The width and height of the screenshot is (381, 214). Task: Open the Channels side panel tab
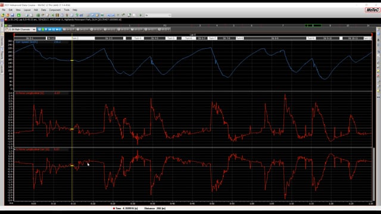pos(2,40)
